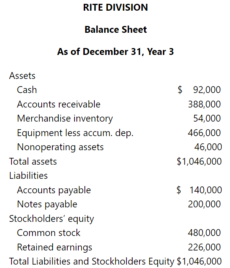Click the Notes payable amount 200,000

click(204, 204)
